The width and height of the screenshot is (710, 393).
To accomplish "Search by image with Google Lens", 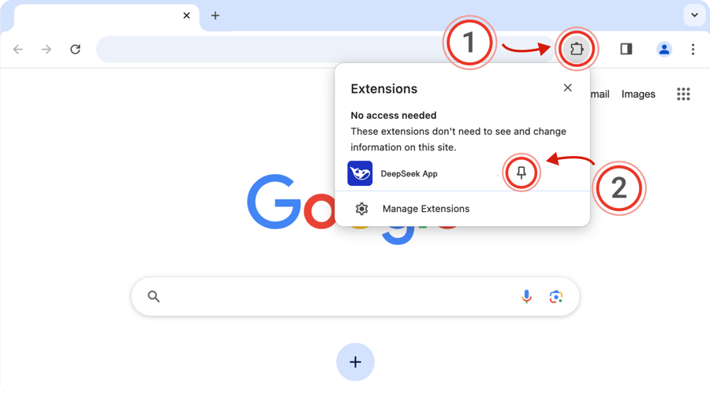I will tap(555, 297).
